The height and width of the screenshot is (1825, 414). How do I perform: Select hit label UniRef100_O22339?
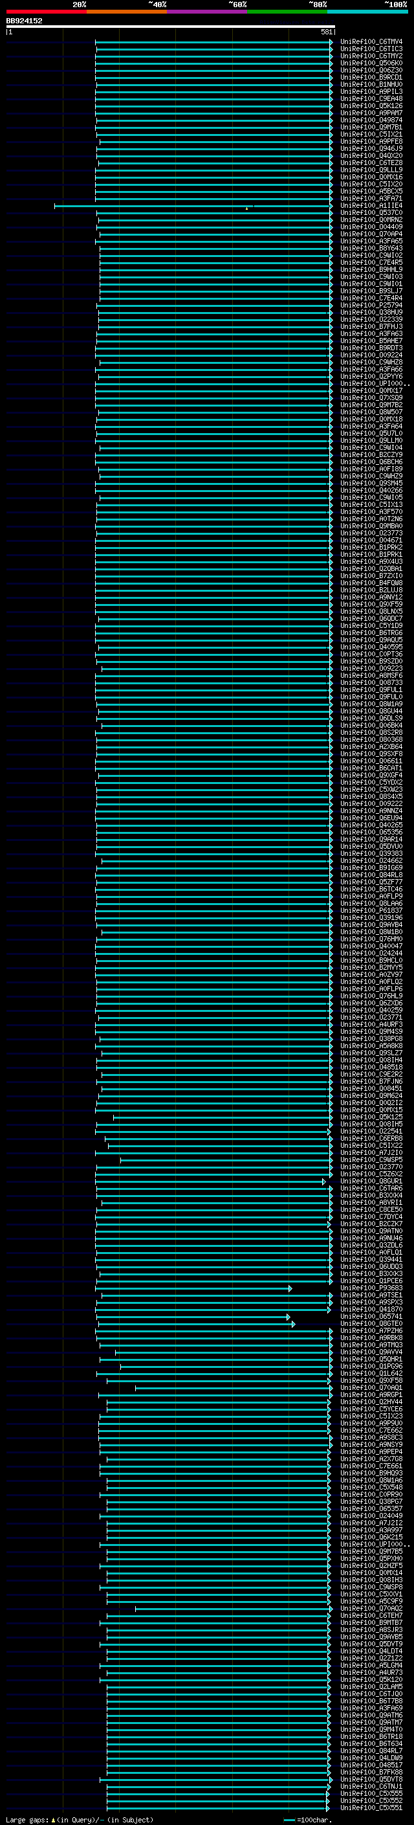371,320
